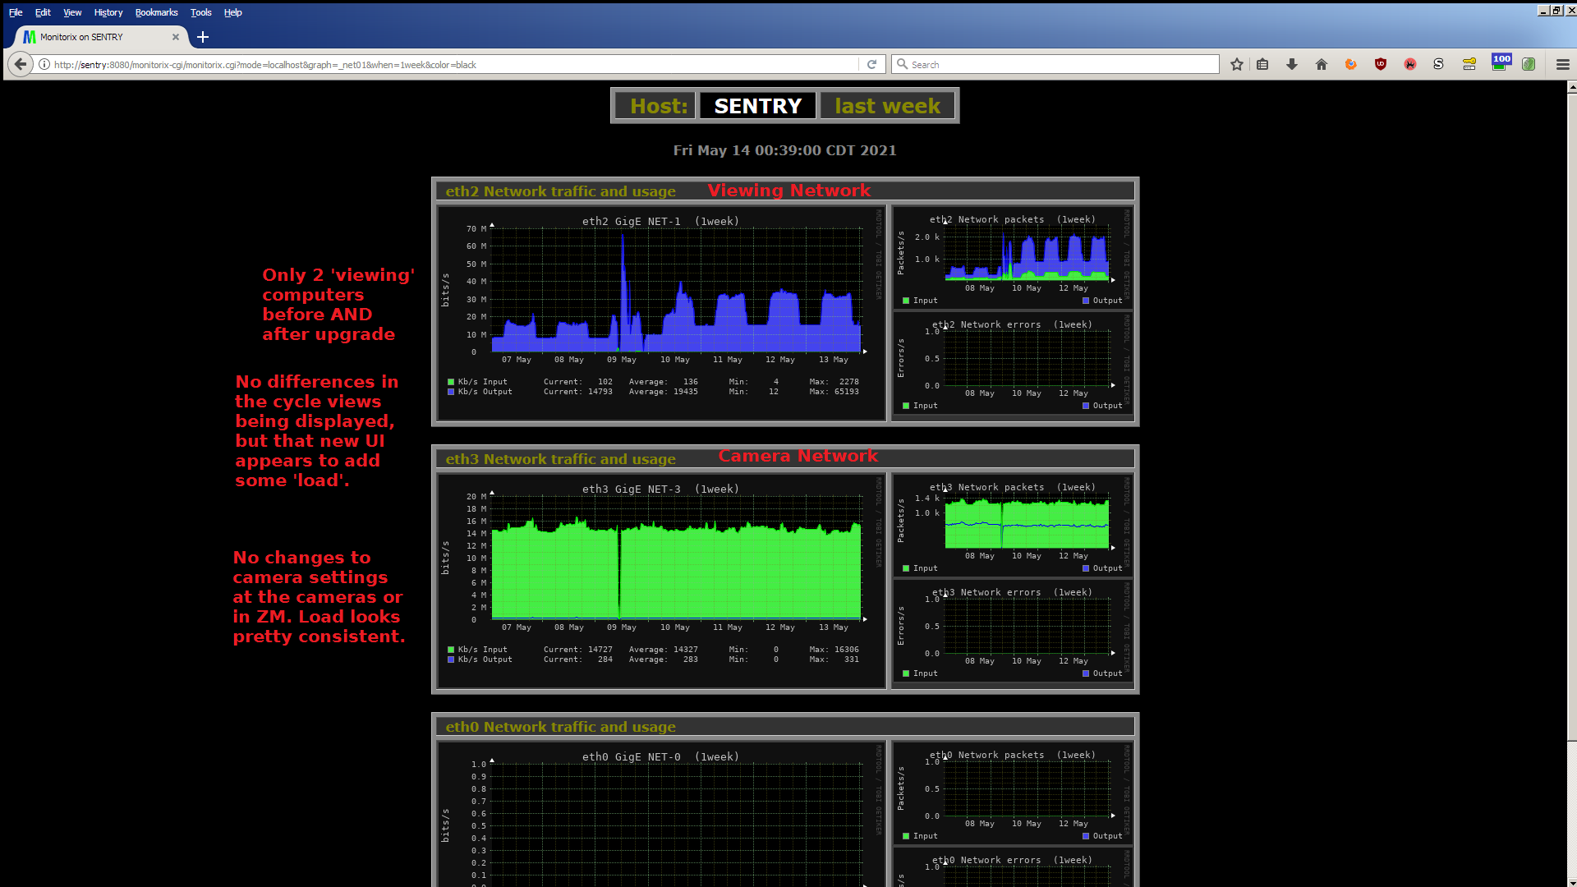Click the scrollbar down arrow
Screen dimensions: 1577x887
[x=1571, y=881]
